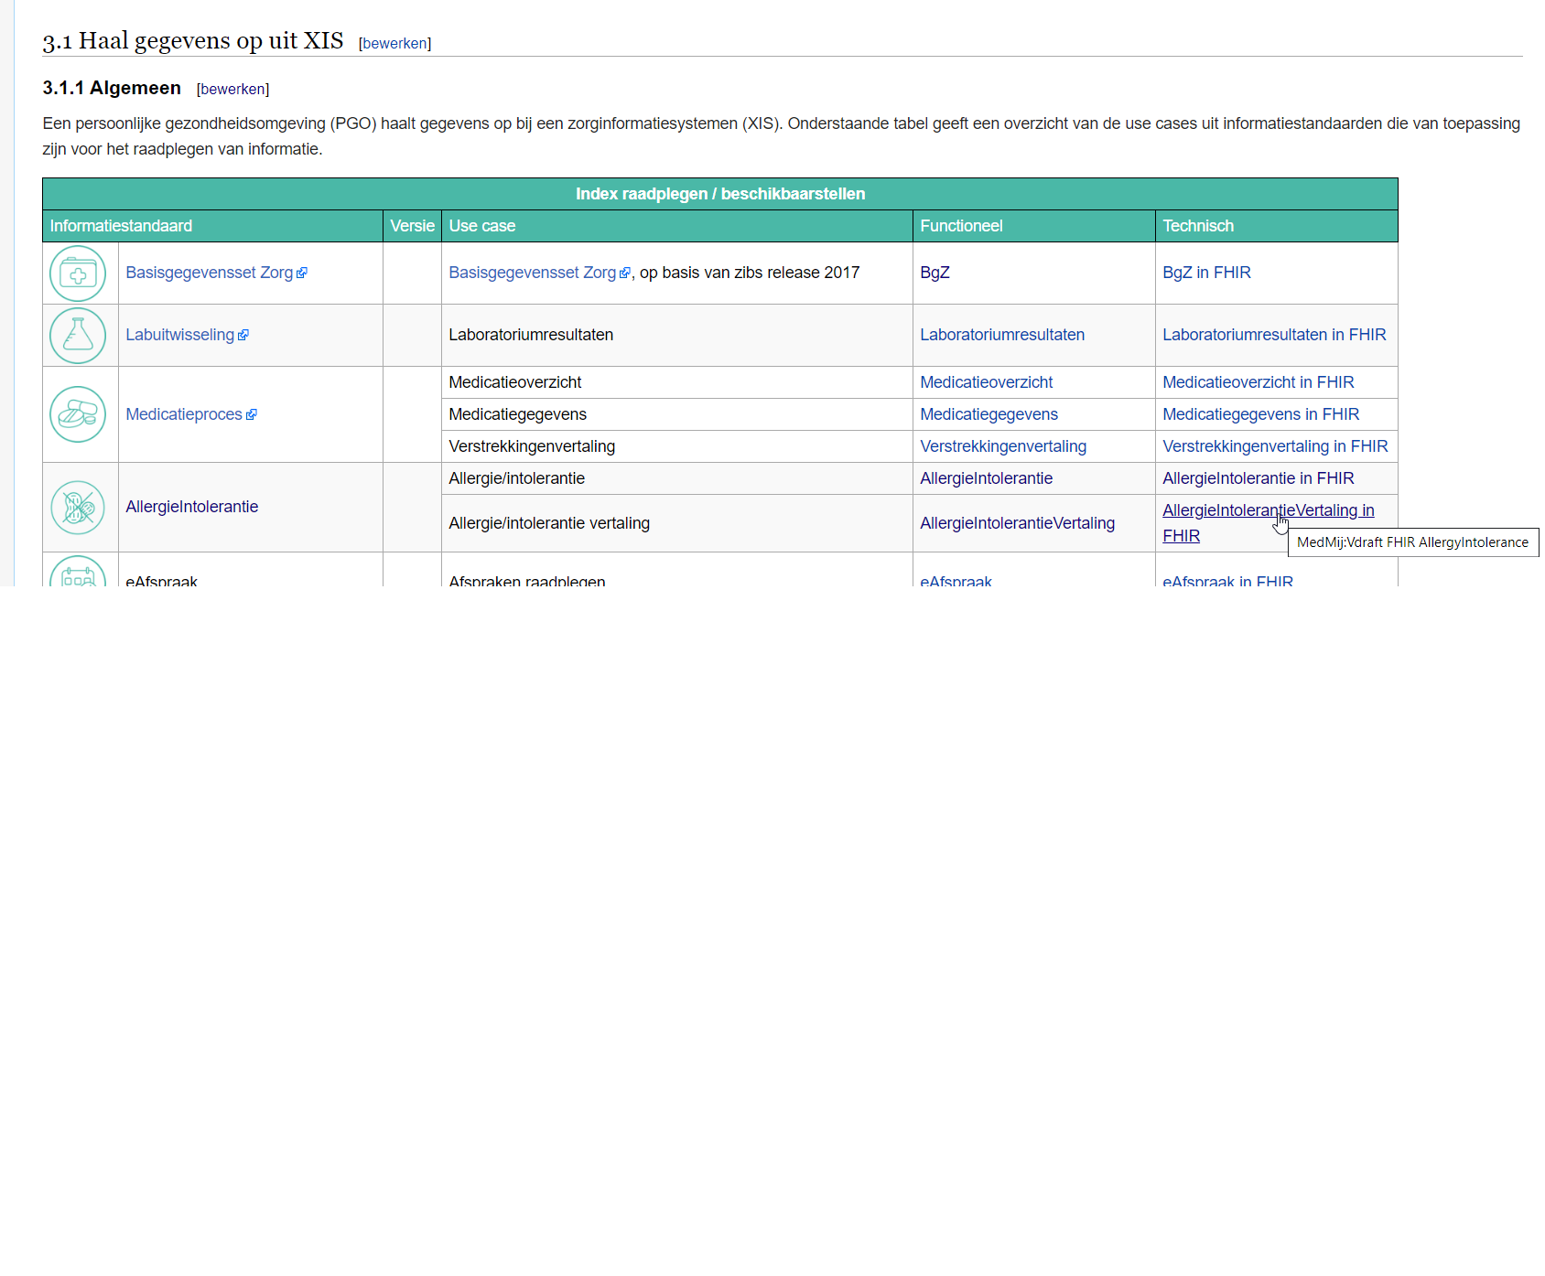The width and height of the screenshot is (1545, 1276).
Task: Open the Labuitwisseling informatiestandaard link
Action: 179,335
